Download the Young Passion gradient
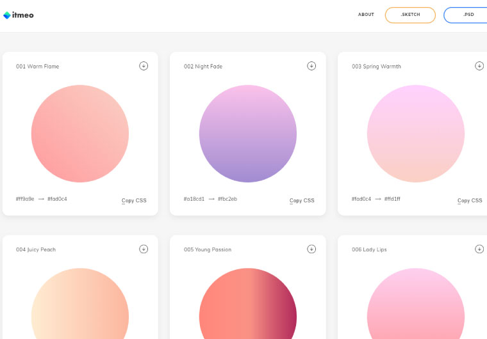The width and height of the screenshot is (487, 339). point(311,249)
